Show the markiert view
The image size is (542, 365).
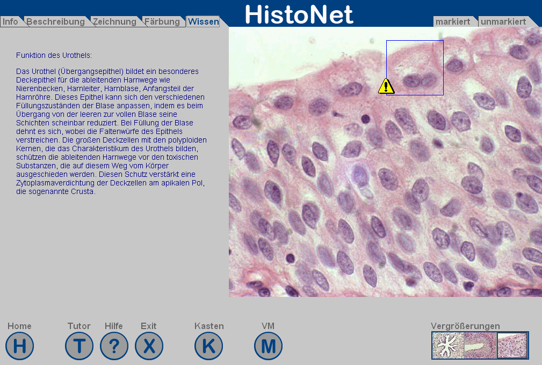[453, 22]
